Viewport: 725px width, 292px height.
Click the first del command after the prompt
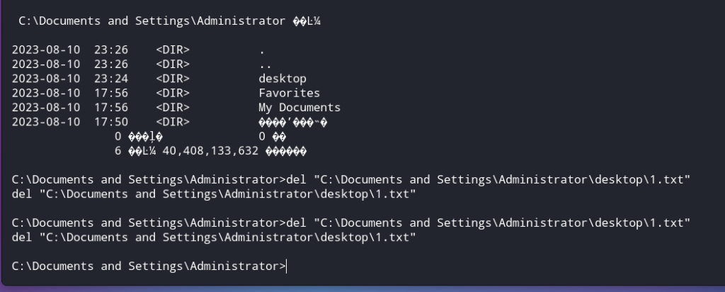[x=489, y=179]
